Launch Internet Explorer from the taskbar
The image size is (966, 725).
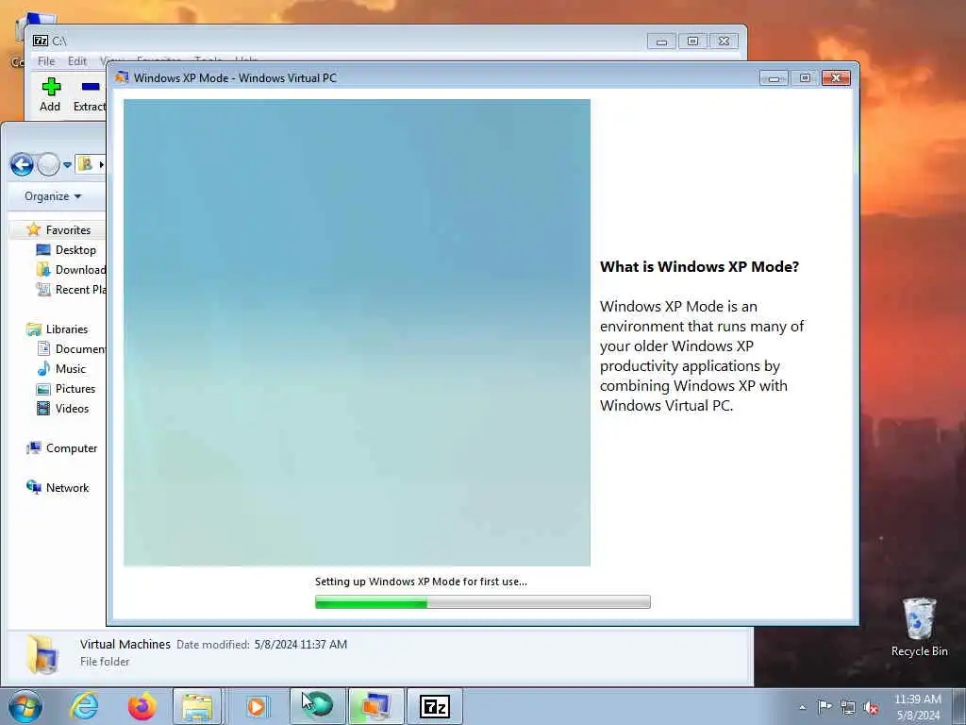point(84,706)
